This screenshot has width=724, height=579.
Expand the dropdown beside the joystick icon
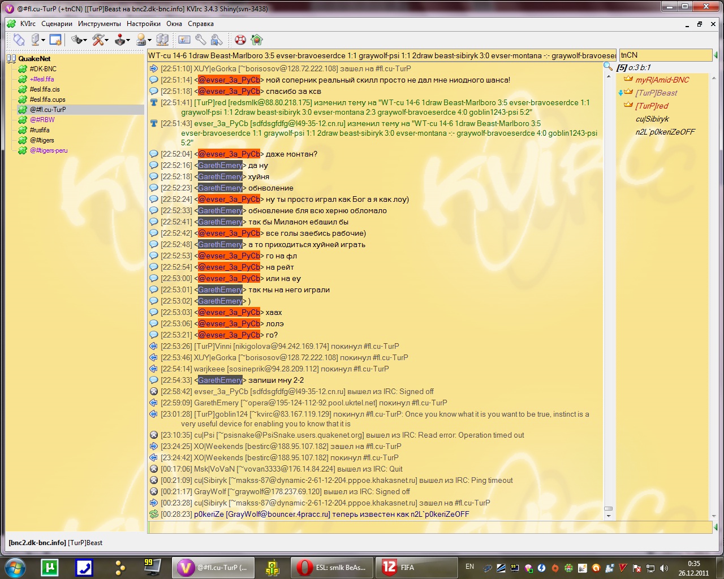[x=128, y=41]
